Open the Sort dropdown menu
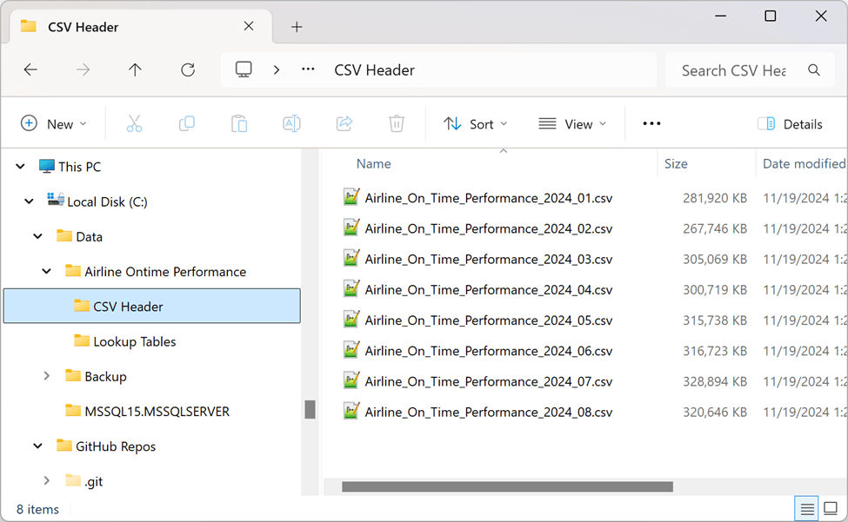 (x=476, y=124)
